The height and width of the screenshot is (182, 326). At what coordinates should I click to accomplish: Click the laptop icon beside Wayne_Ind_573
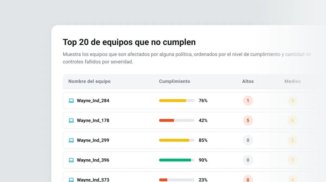pyautogui.click(x=71, y=180)
